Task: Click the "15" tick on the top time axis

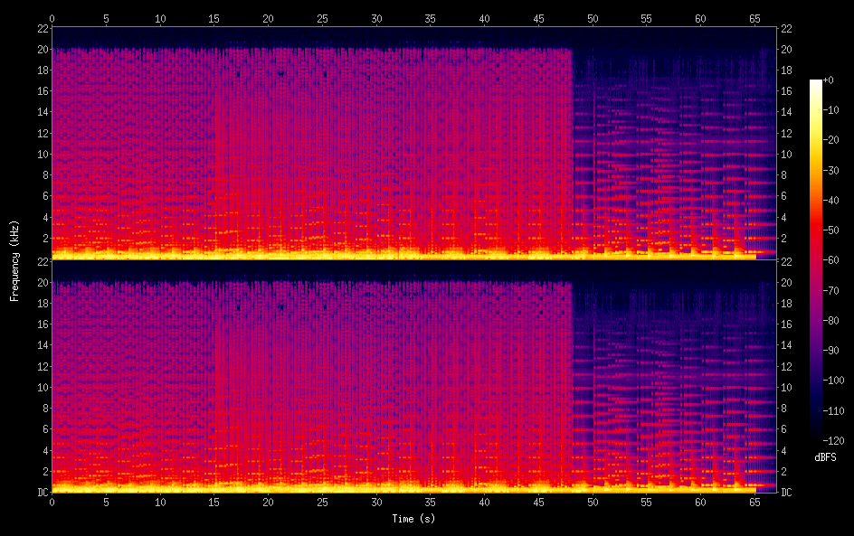Action: click(x=214, y=18)
